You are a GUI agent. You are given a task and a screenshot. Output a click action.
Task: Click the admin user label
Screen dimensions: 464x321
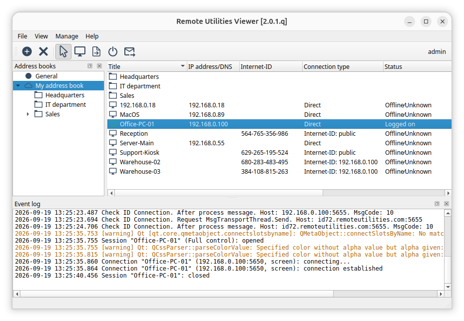coord(437,51)
